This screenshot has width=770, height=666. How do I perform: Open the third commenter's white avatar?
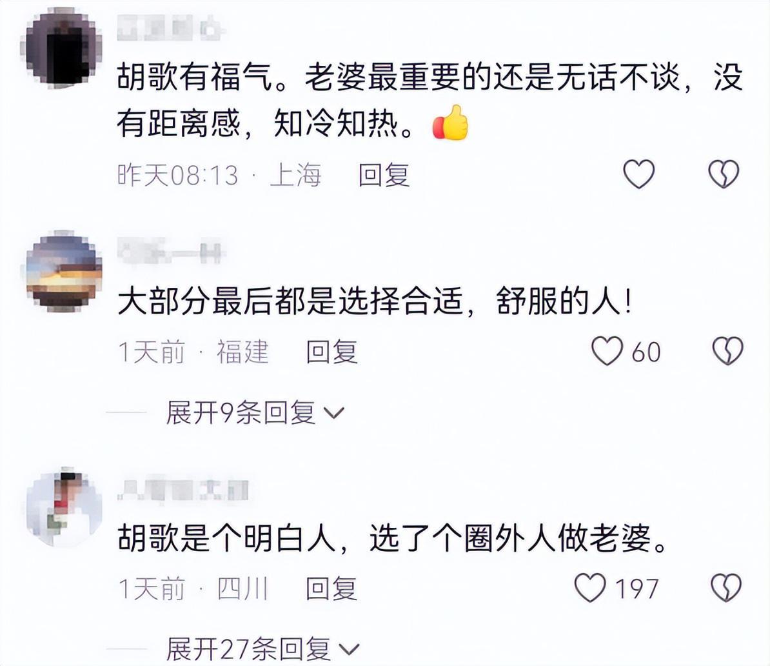tap(64, 507)
